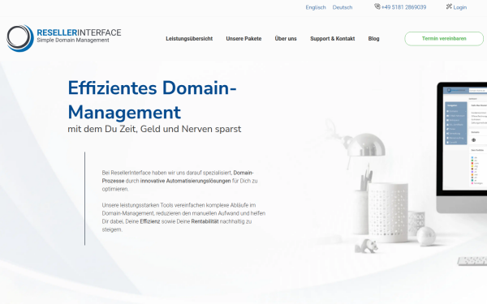Switch language to Englisch
The image size is (487, 304).
click(x=316, y=7)
